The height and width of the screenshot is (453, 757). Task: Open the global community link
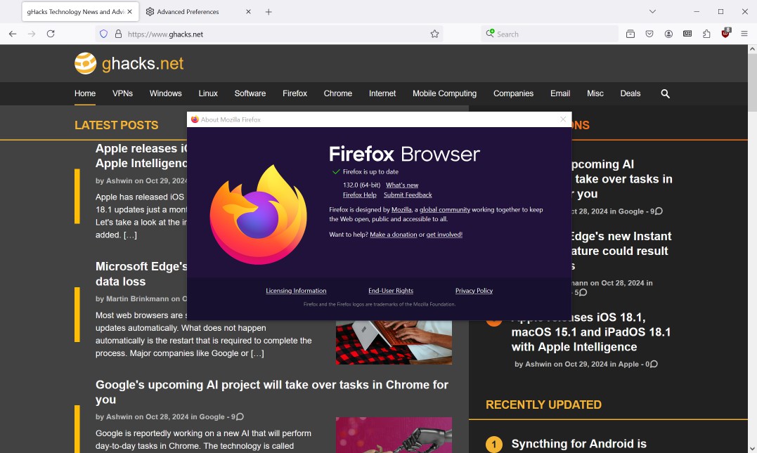tap(445, 209)
